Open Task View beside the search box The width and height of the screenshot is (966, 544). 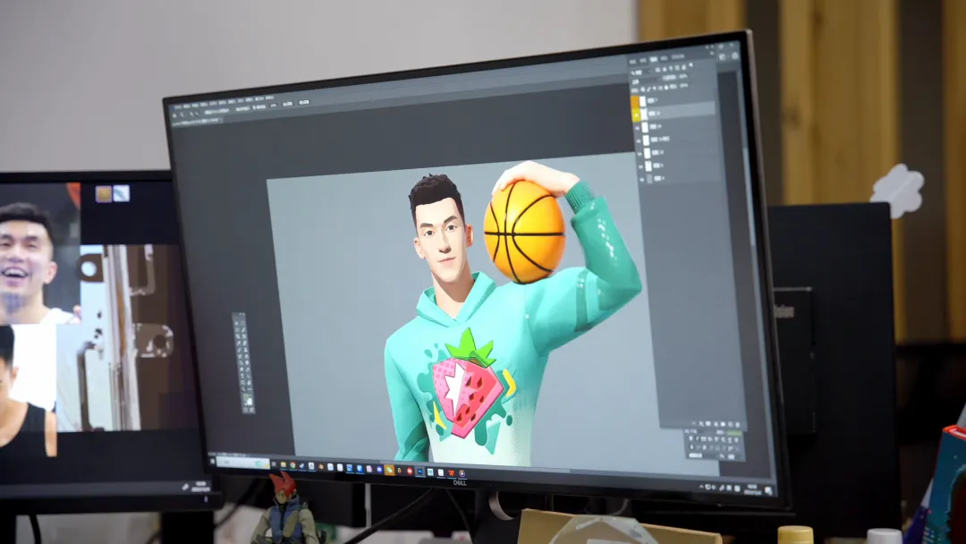274,463
